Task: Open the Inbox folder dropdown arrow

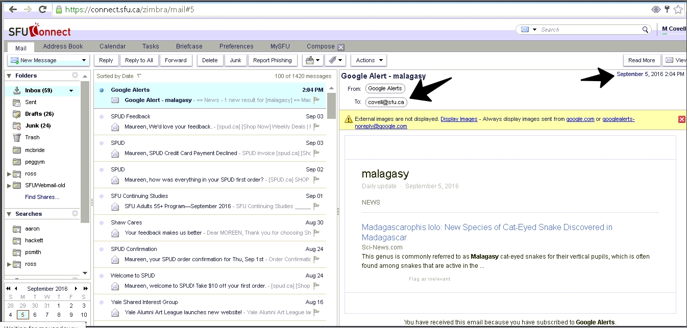Action: tap(71, 91)
